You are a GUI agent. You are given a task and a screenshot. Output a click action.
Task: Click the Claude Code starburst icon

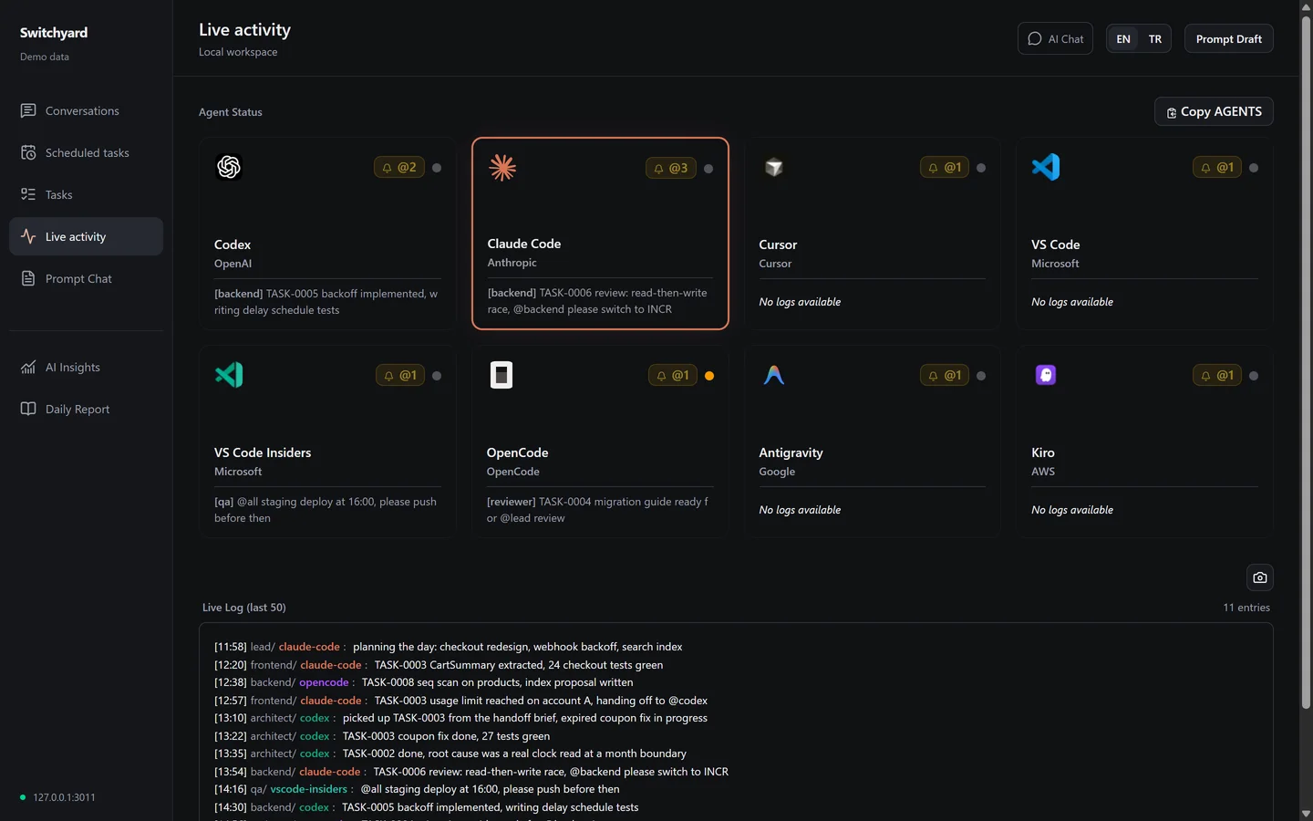tap(502, 167)
